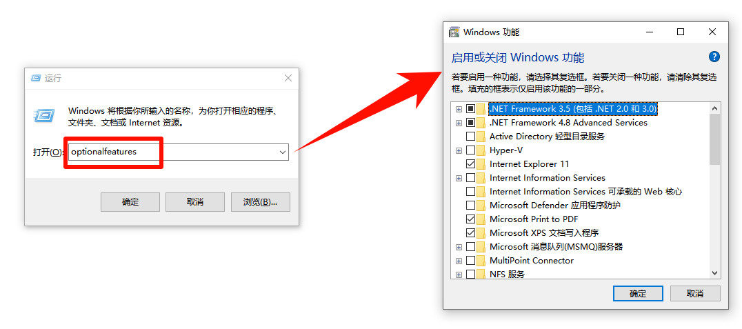Enable Microsoft 消息队列(MSMQ)服务器 checkbox
Screen dimensions: 742x329
coord(470,247)
